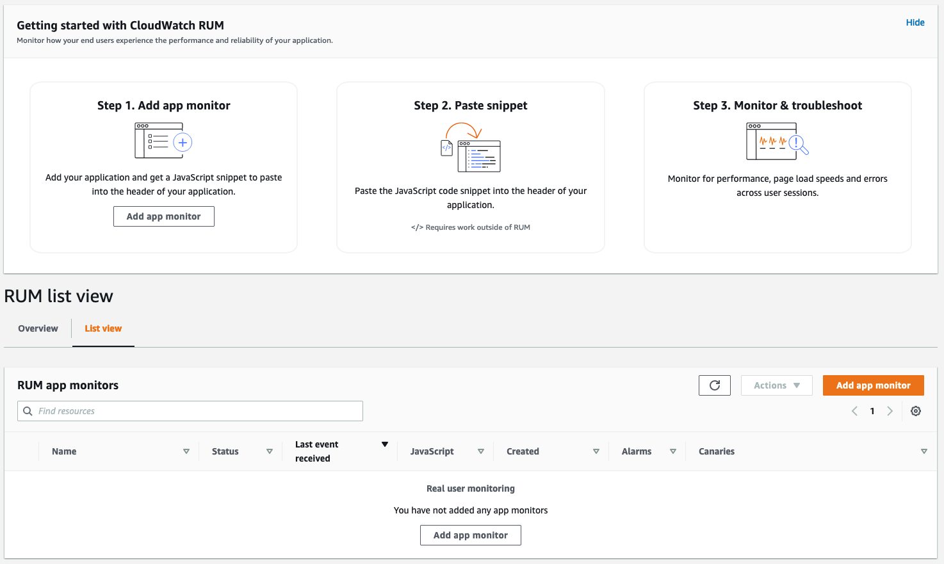This screenshot has height=564, width=944.
Task: Open the Canaries column filter dropdown
Action: (x=924, y=451)
